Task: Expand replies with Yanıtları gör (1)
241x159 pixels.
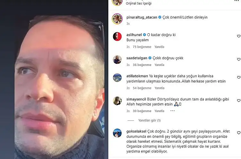Action: (x=149, y=121)
